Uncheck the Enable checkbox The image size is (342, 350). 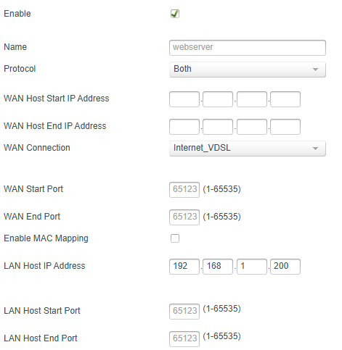(175, 14)
